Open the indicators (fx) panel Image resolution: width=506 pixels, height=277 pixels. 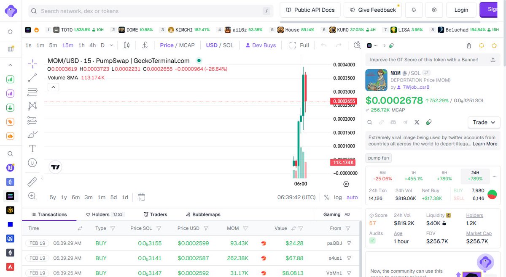point(145,45)
